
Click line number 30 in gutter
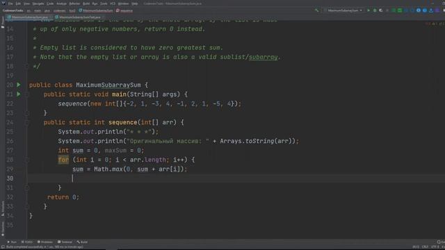coord(10,178)
